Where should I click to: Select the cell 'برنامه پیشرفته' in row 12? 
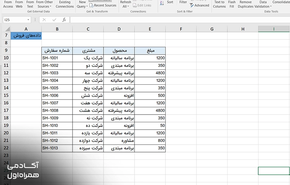[x=119, y=73]
